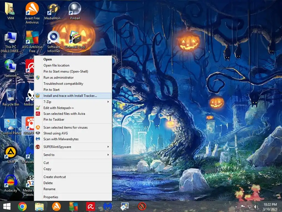The width and height of the screenshot is (282, 212).
Task: Choose Pin to Start menu (Open-Shell)
Action: 73,71
